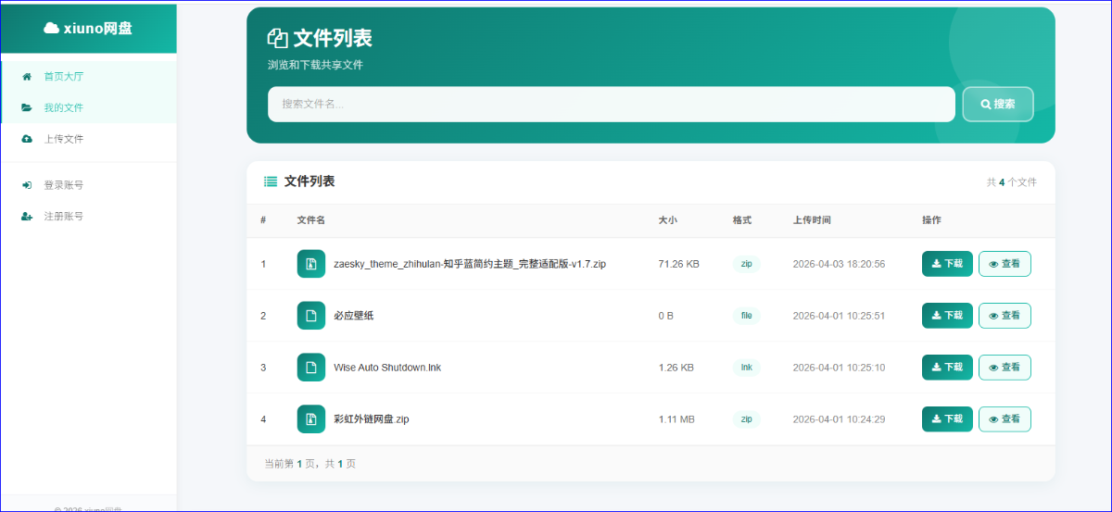View details of 必应壁纸 file

1005,316
